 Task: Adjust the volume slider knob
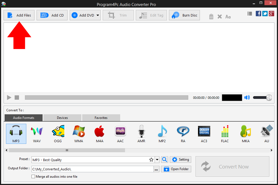(269, 97)
